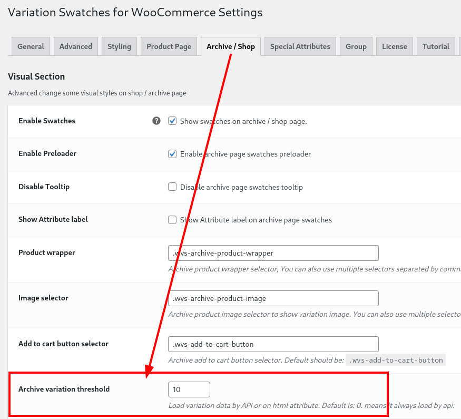Image resolution: width=461 pixels, height=419 pixels.
Task: Toggle Enable archive page swatches preloader checkbox
Action: pyautogui.click(x=172, y=154)
